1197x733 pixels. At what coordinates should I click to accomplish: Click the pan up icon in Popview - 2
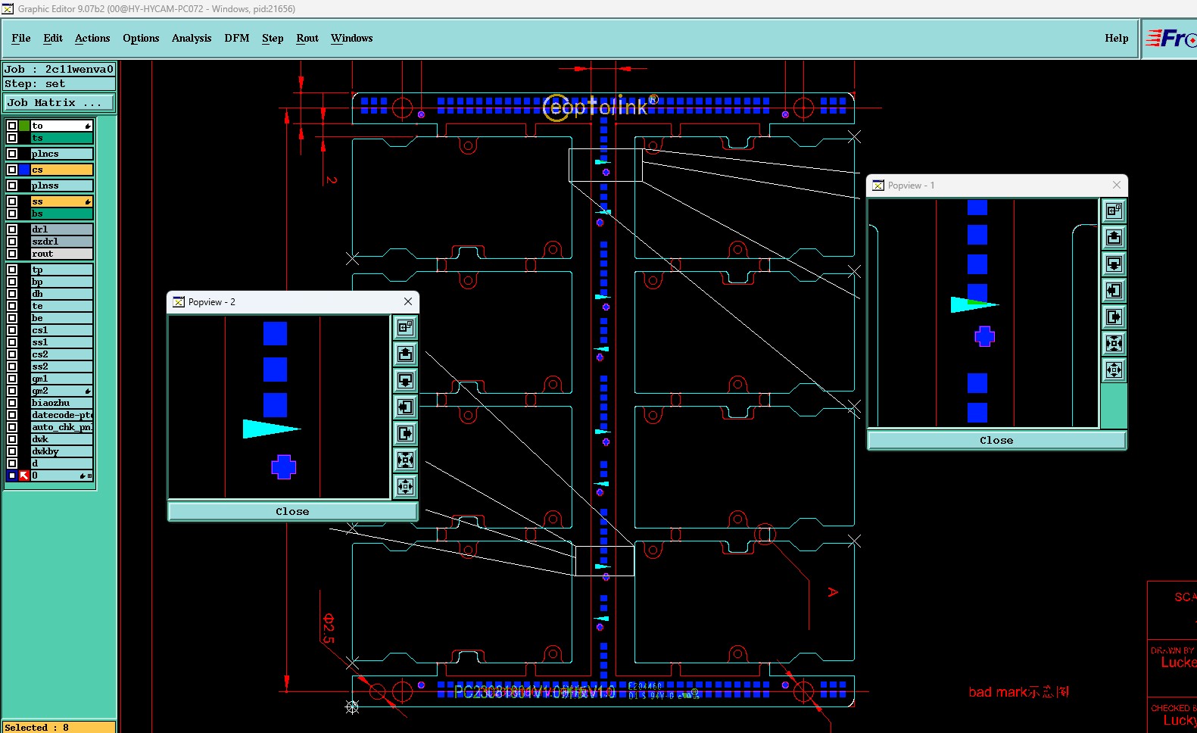[x=406, y=354]
